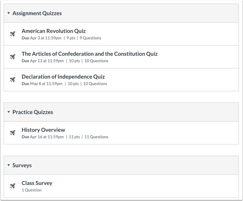This screenshot has width=243, height=201.
Task: Click the Surveys header title
Action: pos(22,165)
